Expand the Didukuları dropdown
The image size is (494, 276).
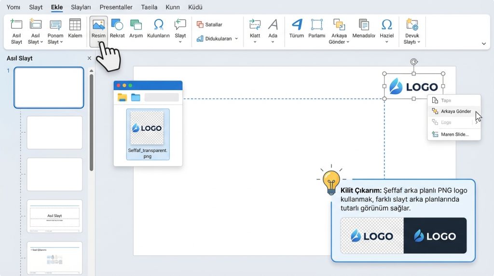click(236, 39)
